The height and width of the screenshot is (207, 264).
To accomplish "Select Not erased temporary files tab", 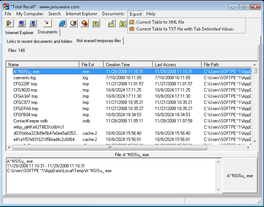I will point(99,41).
